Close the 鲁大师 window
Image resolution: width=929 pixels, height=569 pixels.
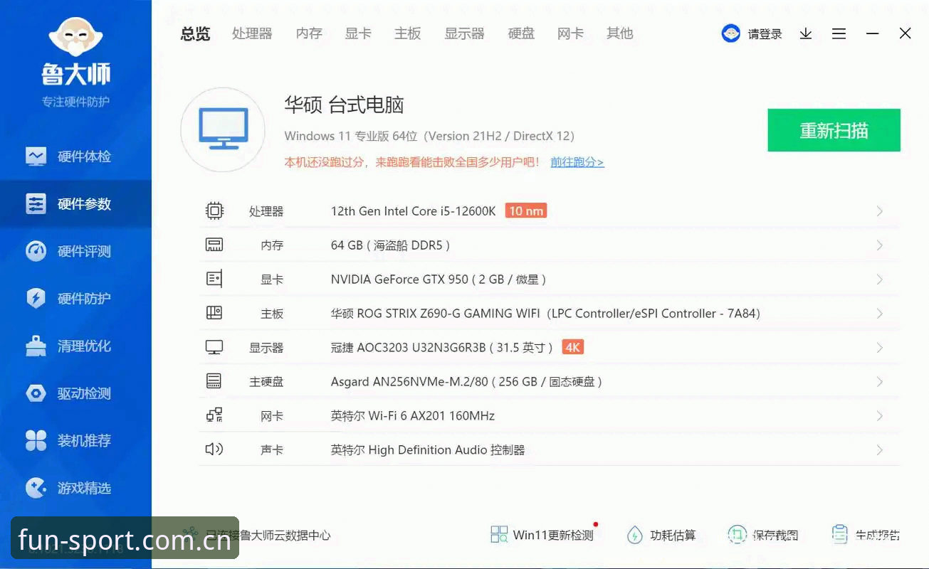905,33
